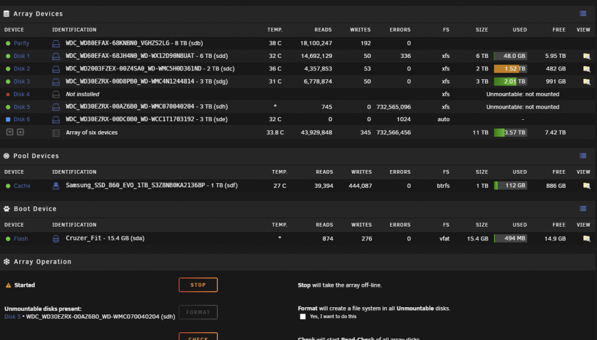This screenshot has width=597, height=340.
Task: Click Disk 1 48.0 GB usage bar
Action: [x=510, y=56]
